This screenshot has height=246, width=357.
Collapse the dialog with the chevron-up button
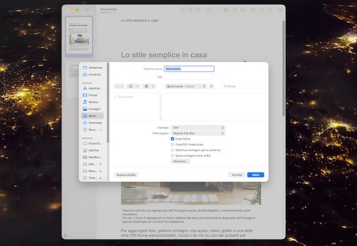[x=211, y=86]
